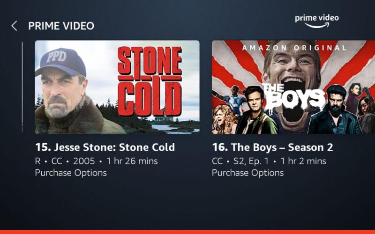The image size is (375, 234).
Task: Click the red STONE COLD logo on the poster
Action: pyautogui.click(x=150, y=81)
